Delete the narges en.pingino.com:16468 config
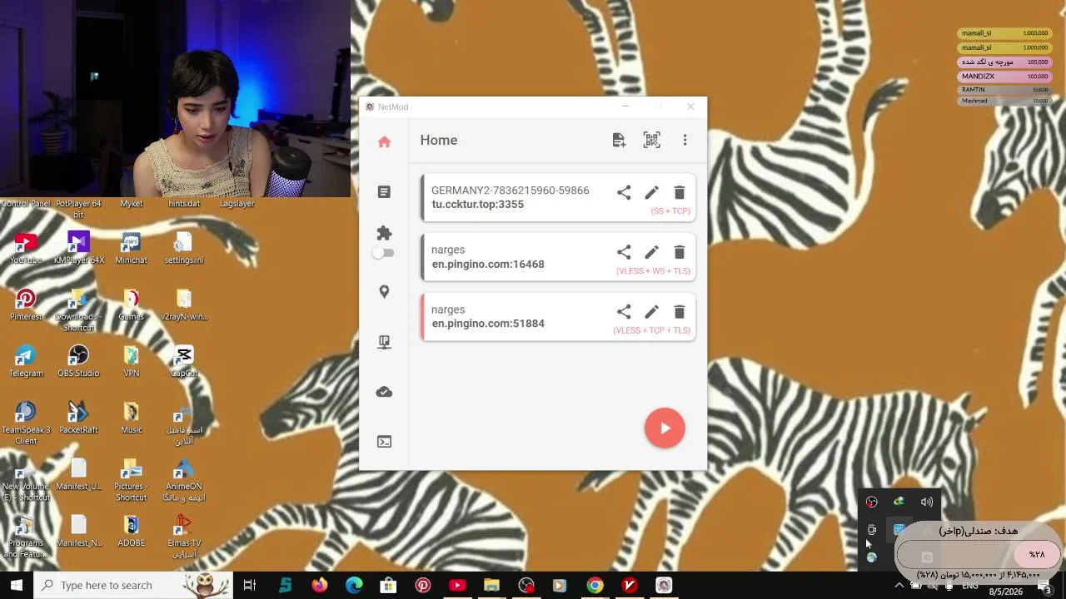Screen dimensions: 1066x599 (680, 252)
